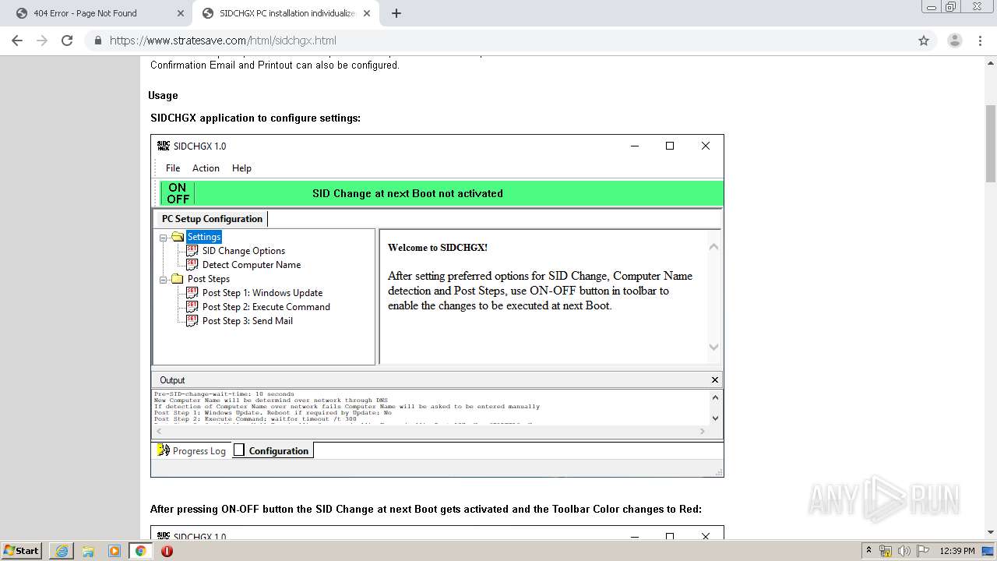Show hidden system tray icons

tap(868, 551)
